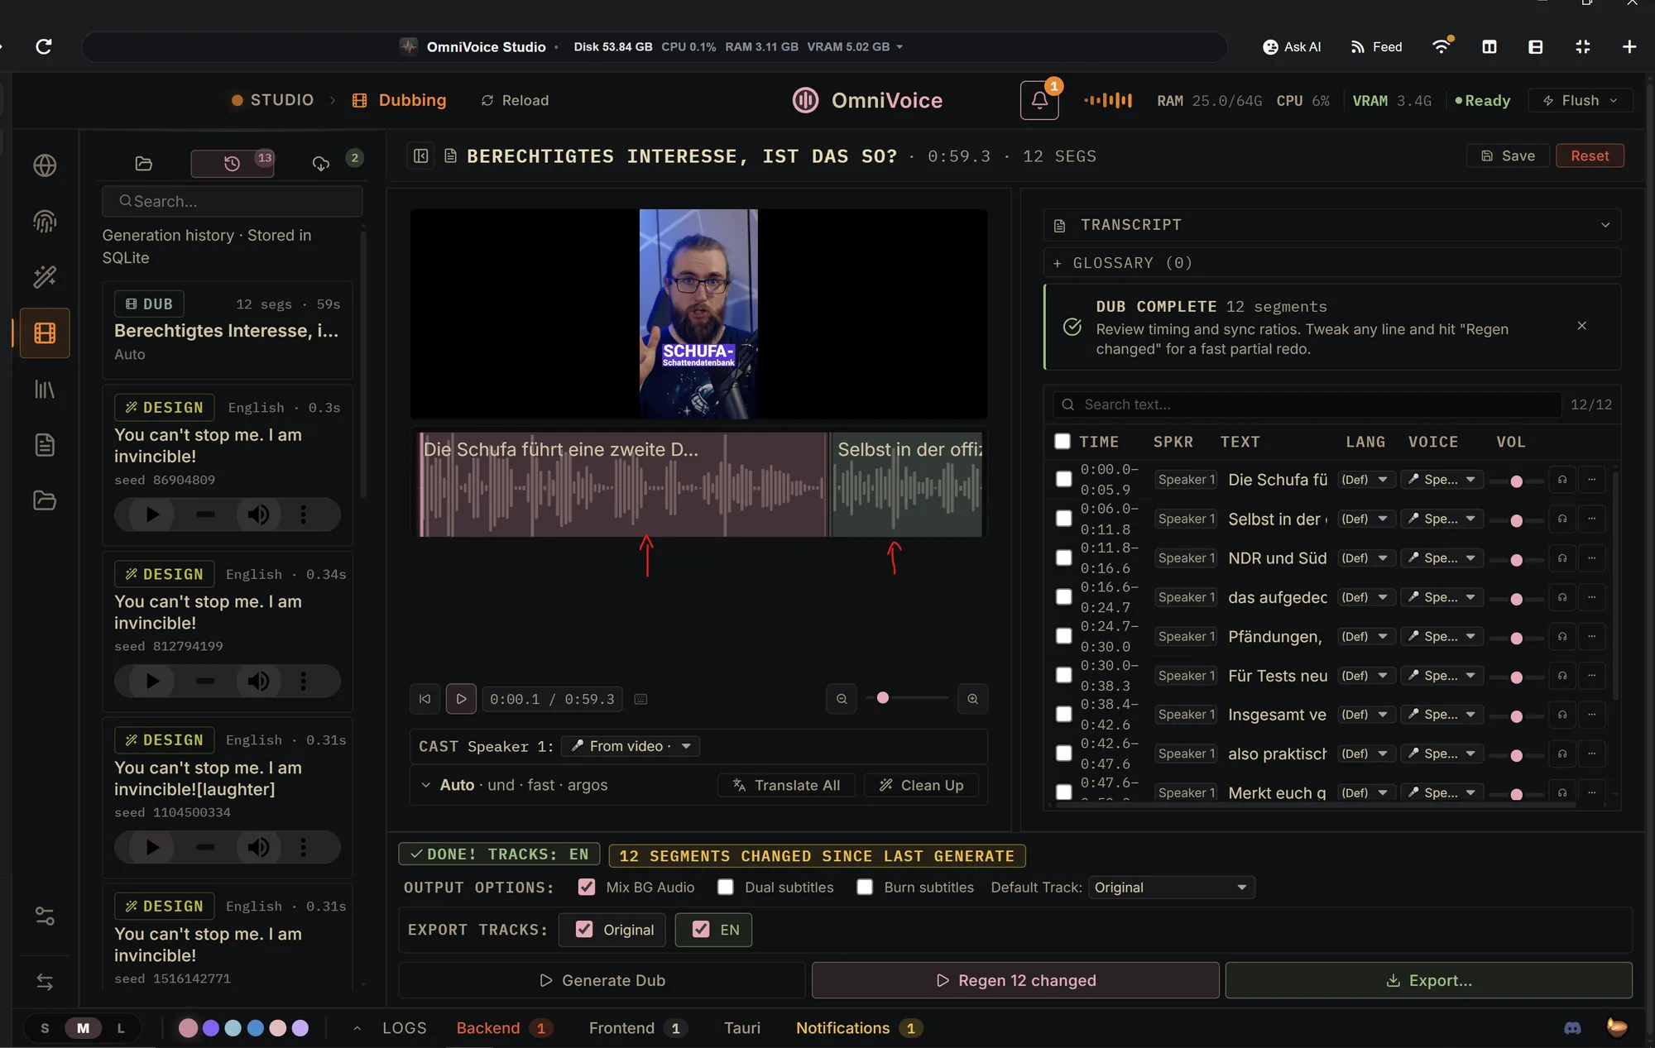Zoom out the waveform timeline
Image resolution: width=1655 pixels, height=1048 pixels.
point(842,699)
